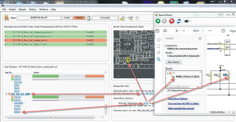Image resolution: width=236 pixels, height=122 pixels.
Task: Close the Search pane with X
Action: (x=200, y=38)
